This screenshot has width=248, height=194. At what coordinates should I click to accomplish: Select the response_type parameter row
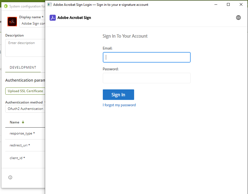[25, 133]
